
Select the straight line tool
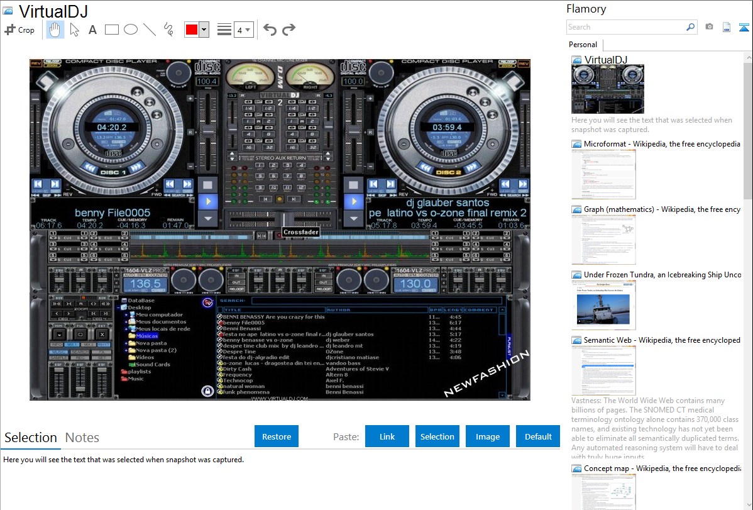(x=150, y=30)
